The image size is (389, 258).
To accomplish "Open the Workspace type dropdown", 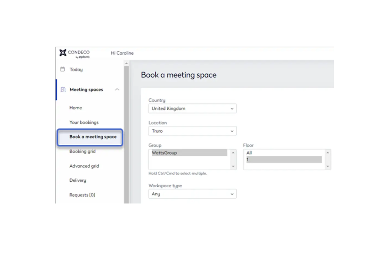I will 192,194.
